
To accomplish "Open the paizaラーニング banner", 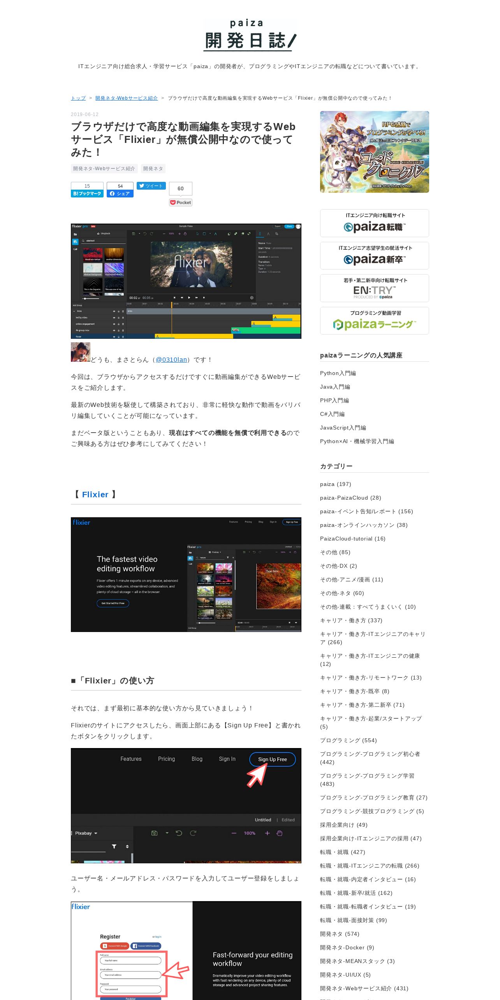I will (375, 321).
